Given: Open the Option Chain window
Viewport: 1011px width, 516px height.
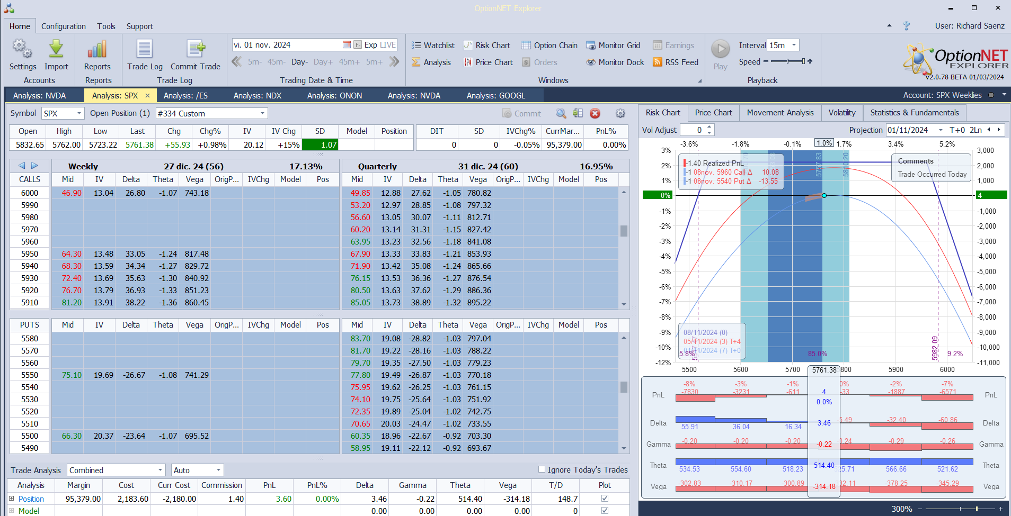Looking at the screenshot, I should click(549, 46).
